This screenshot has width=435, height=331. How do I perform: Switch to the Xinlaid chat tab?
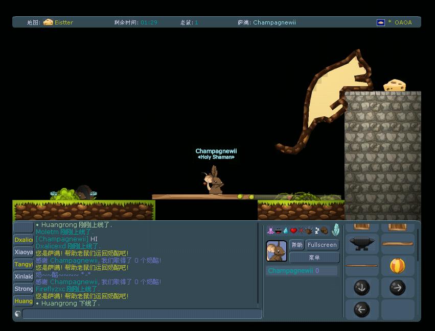[x=24, y=276]
